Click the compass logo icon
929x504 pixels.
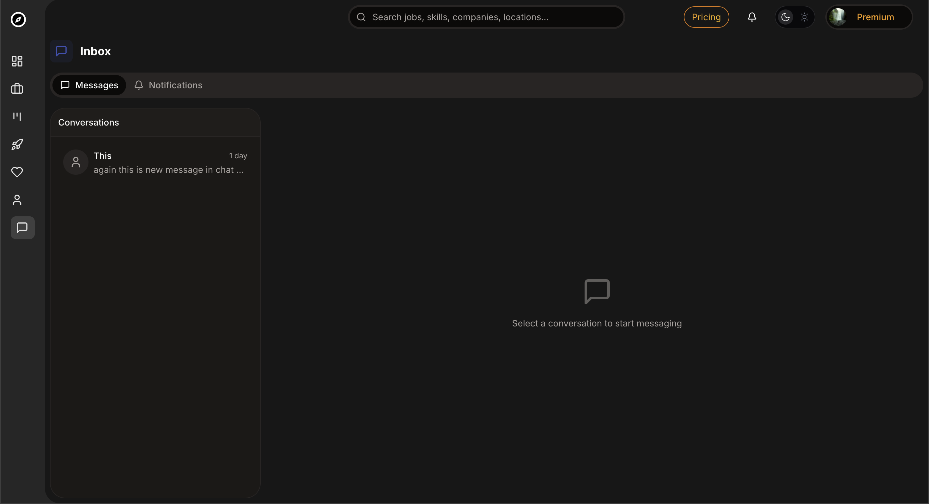point(18,20)
